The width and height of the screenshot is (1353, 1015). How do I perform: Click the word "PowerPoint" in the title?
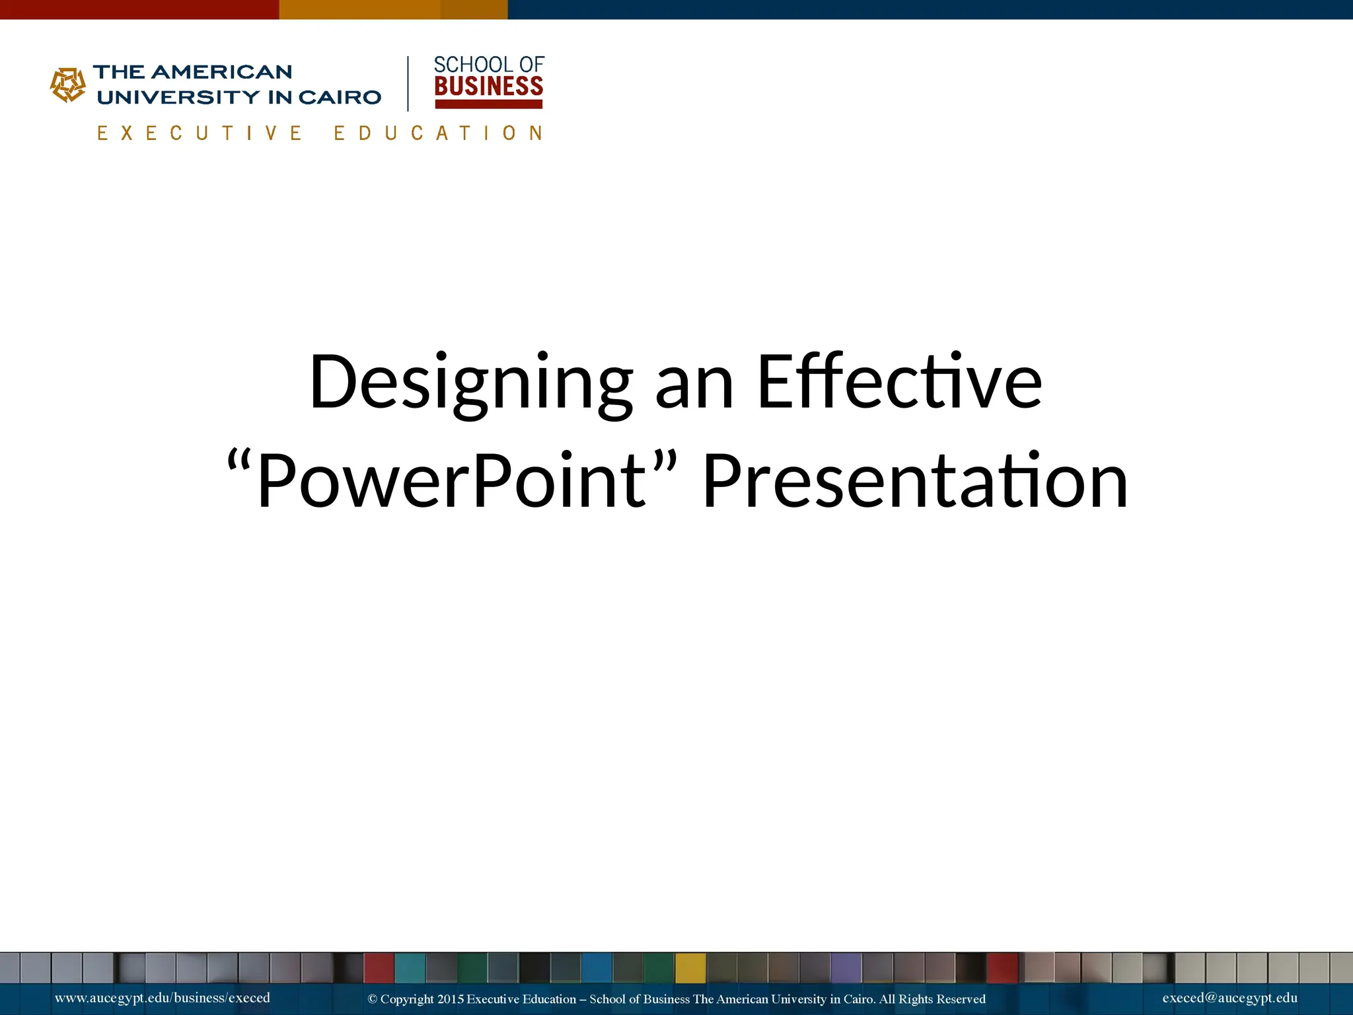tap(452, 480)
